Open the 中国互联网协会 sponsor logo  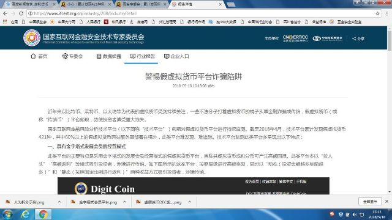[327, 38]
